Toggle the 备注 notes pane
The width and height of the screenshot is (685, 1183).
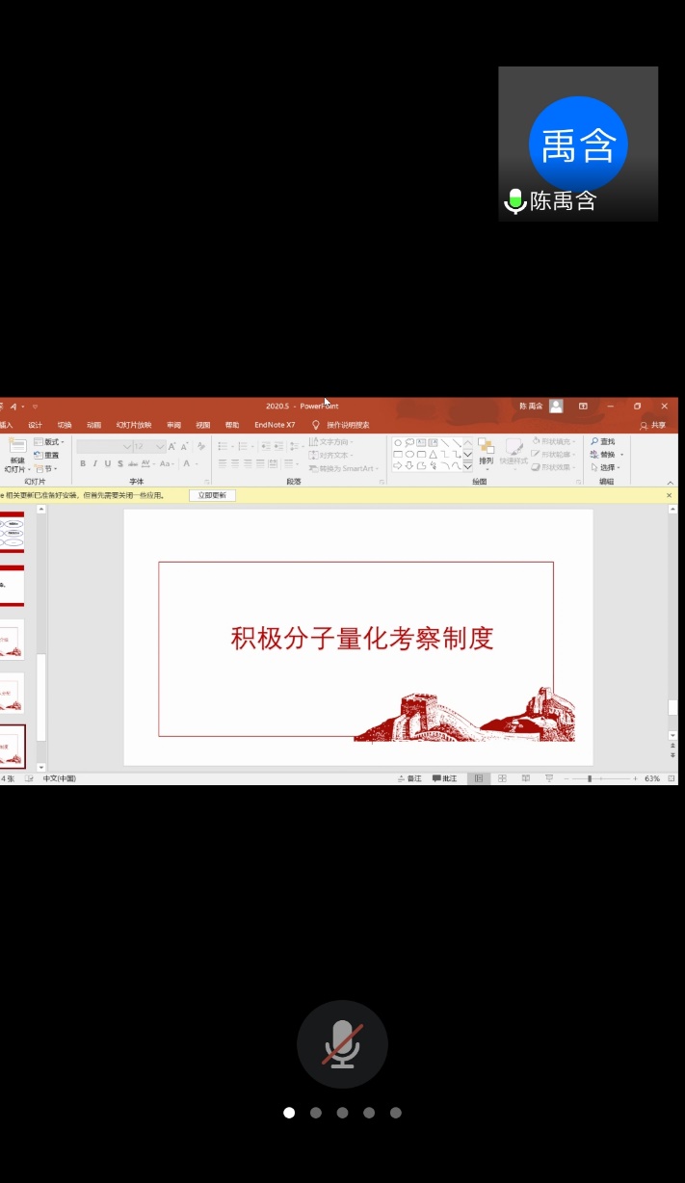click(410, 778)
